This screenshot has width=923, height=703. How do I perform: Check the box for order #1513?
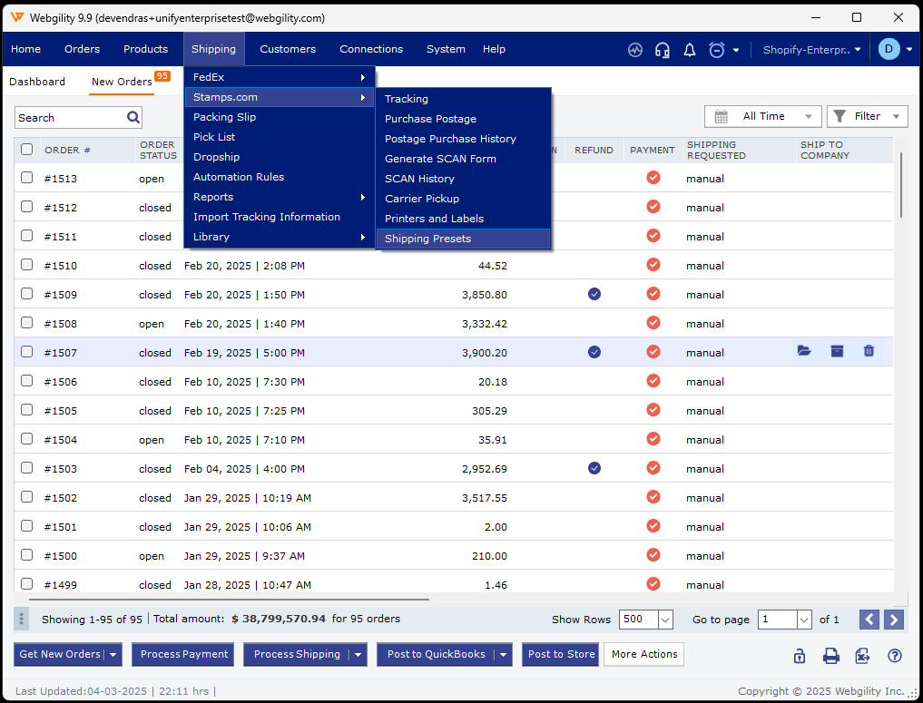click(27, 178)
